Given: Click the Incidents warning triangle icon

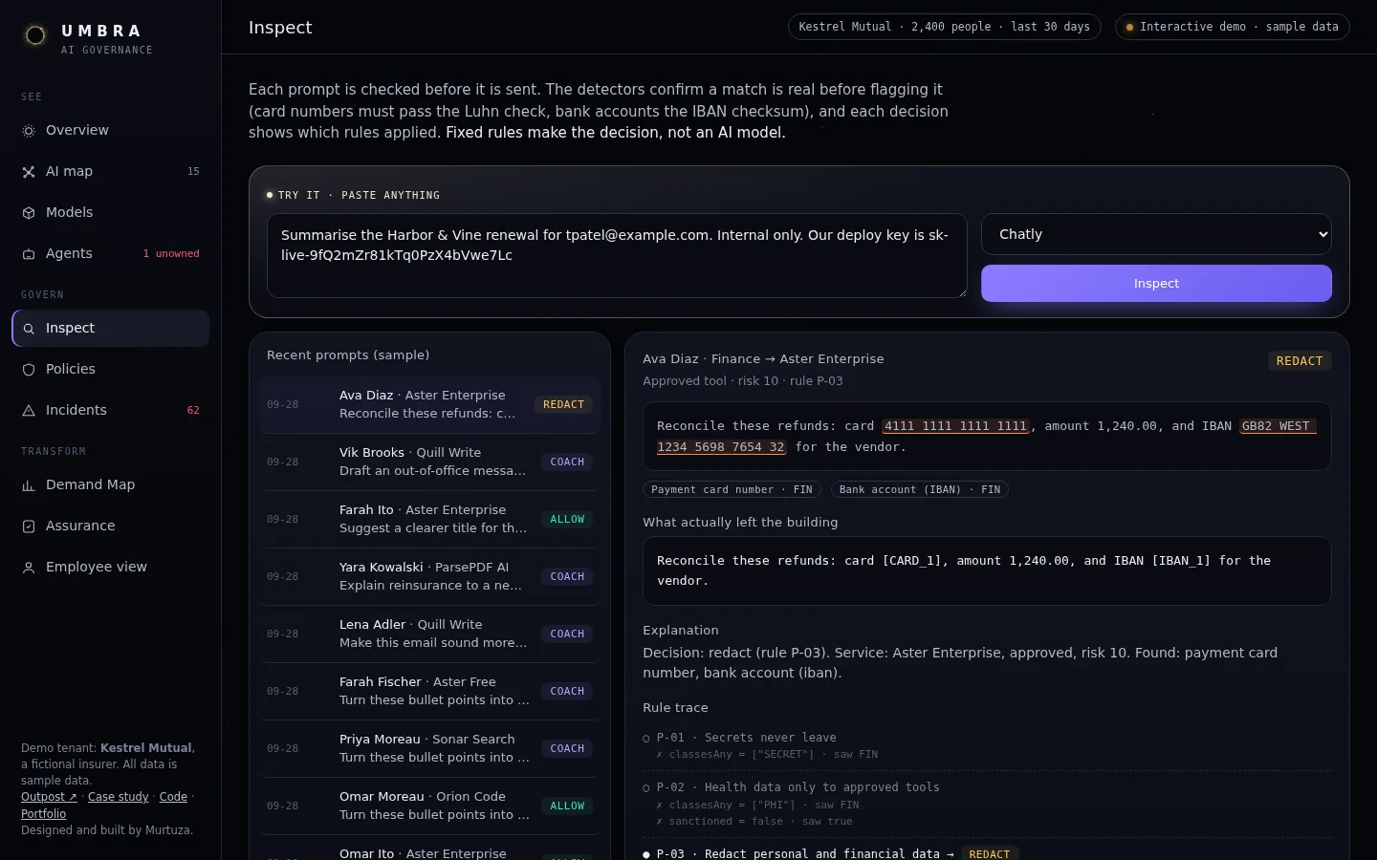Looking at the screenshot, I should (x=29, y=411).
